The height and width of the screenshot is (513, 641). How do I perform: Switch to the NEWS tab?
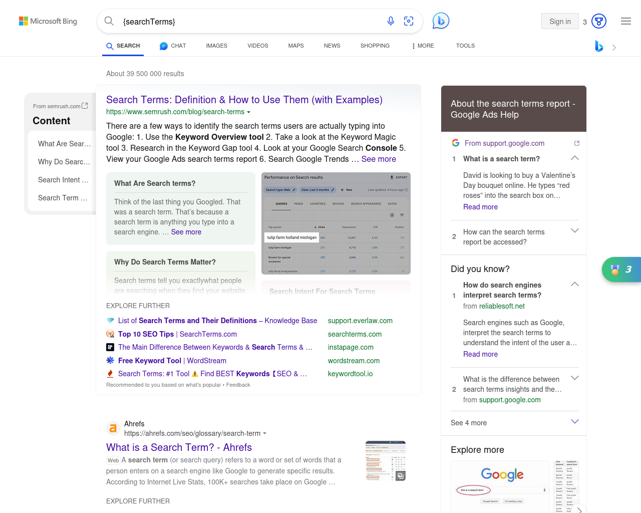pos(332,46)
